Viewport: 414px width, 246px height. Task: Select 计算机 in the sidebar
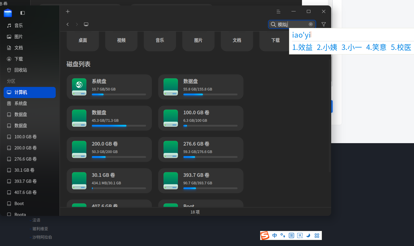(30, 92)
